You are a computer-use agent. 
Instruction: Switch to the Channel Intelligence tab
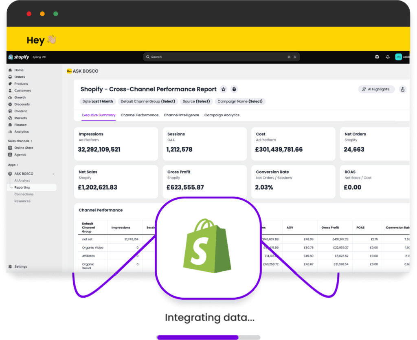tap(181, 115)
